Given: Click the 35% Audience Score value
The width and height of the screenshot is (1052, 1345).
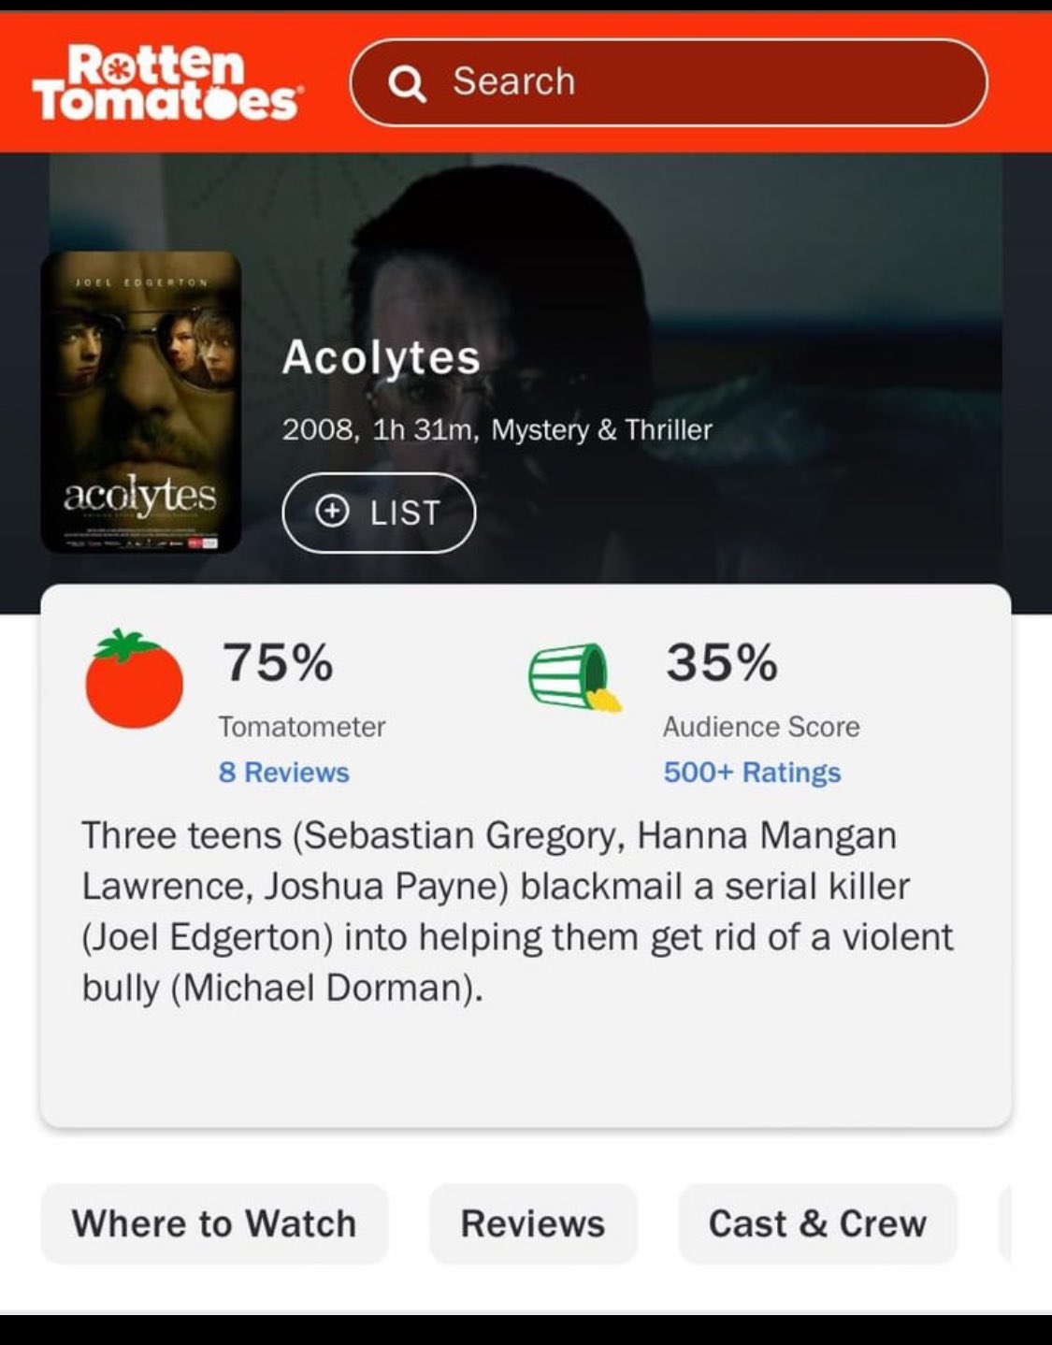Looking at the screenshot, I should pos(722,662).
